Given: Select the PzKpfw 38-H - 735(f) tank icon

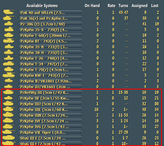Looking at the screenshot, I should pyautogui.click(x=9, y=52).
